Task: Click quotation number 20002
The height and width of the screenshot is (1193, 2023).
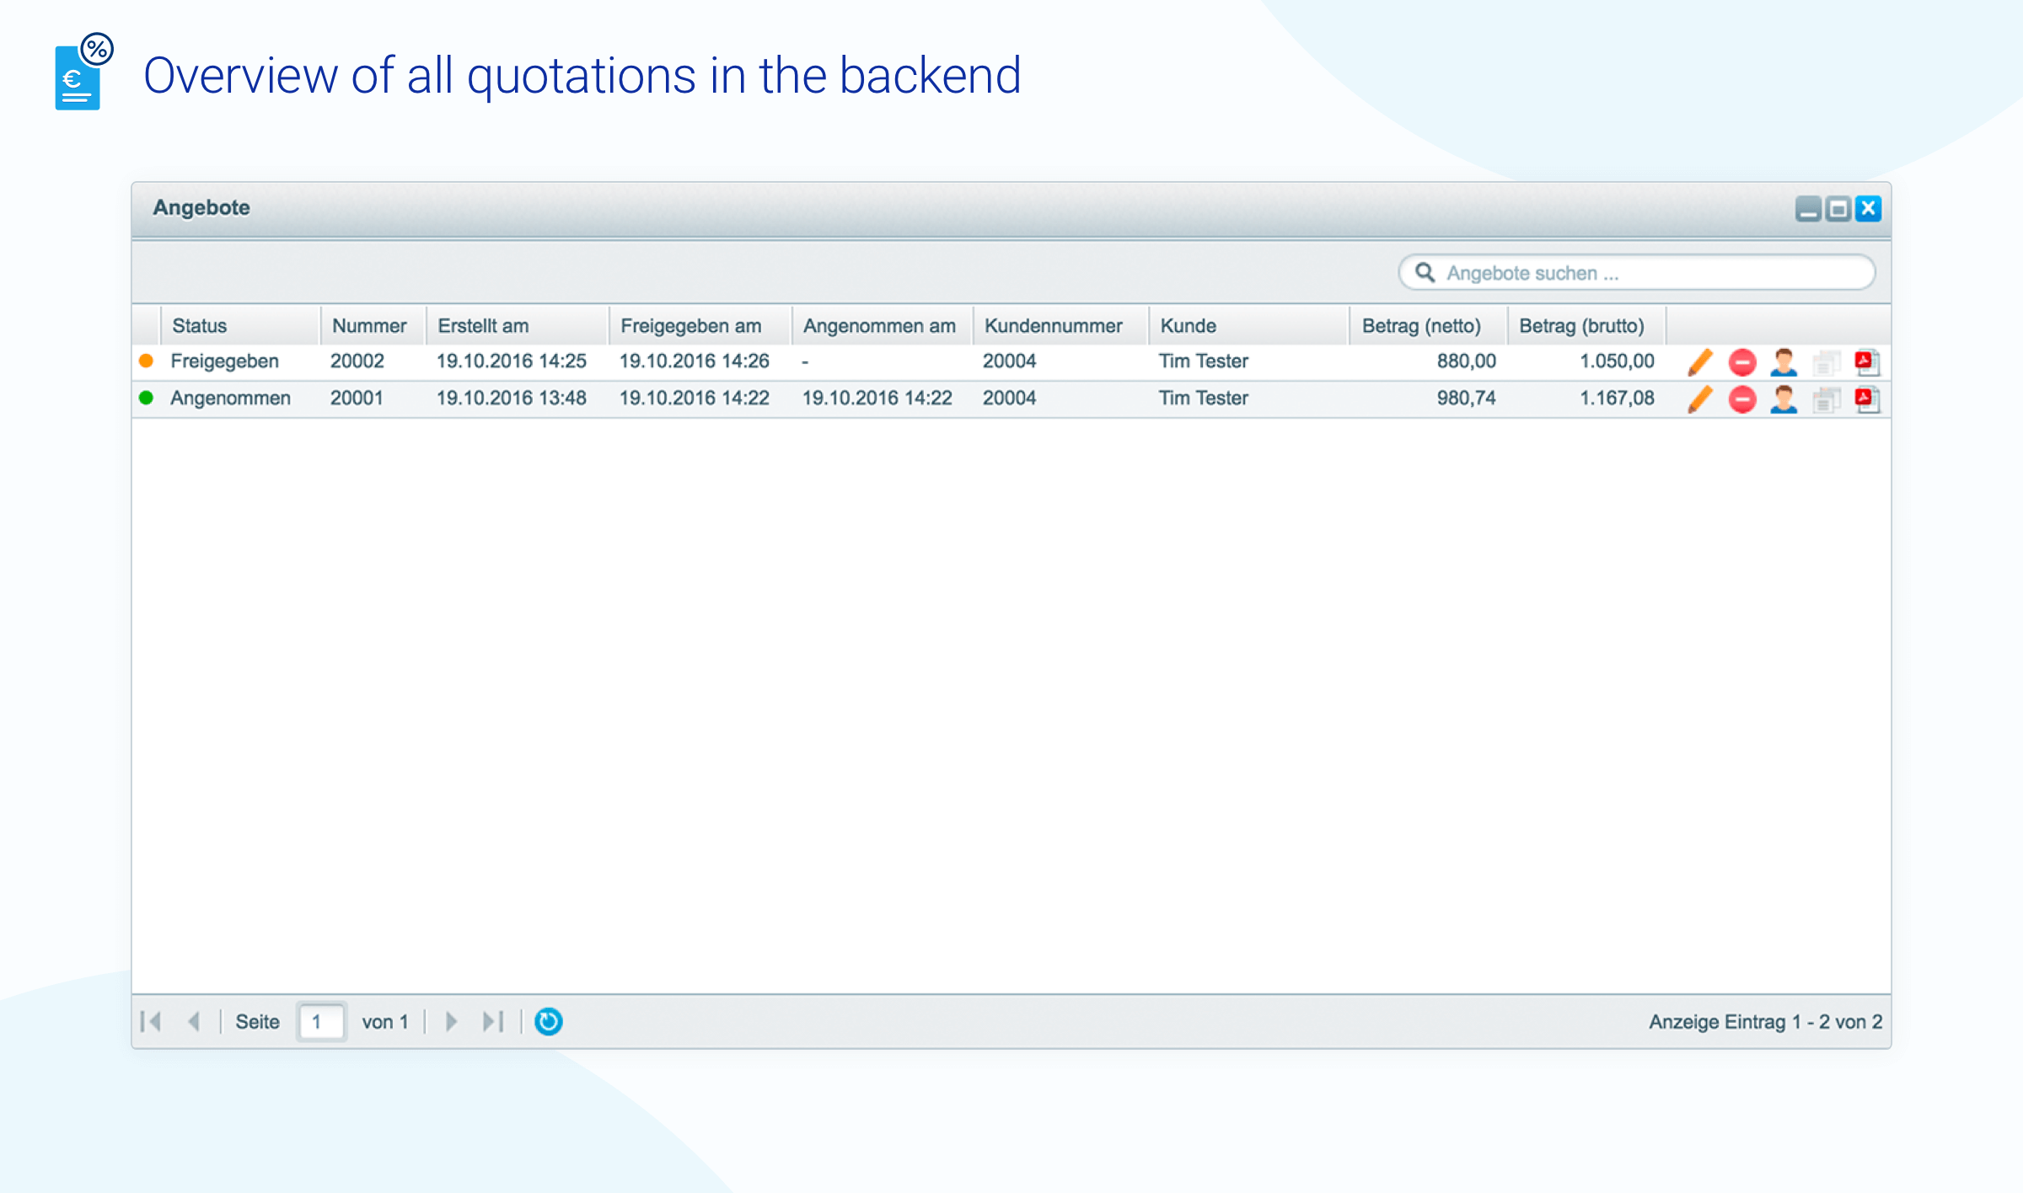Action: pyautogui.click(x=357, y=361)
